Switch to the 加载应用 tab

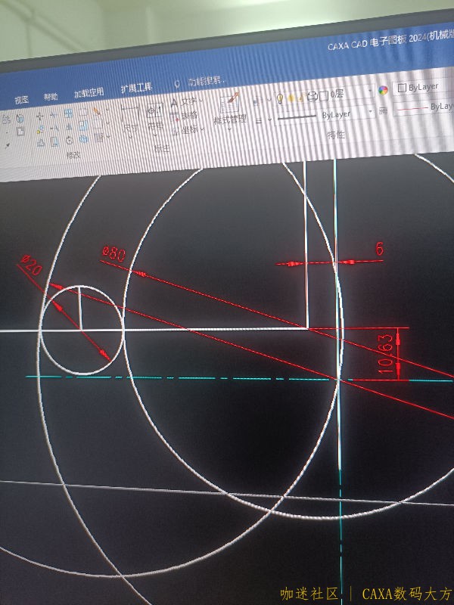(89, 92)
